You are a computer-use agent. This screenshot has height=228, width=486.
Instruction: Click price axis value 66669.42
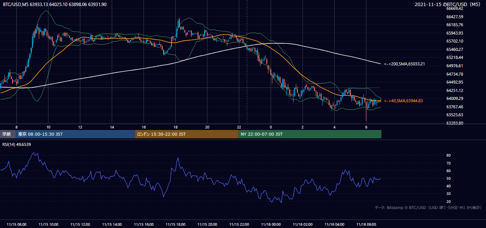[454, 8]
